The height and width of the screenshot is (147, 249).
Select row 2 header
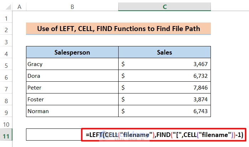[6, 29]
